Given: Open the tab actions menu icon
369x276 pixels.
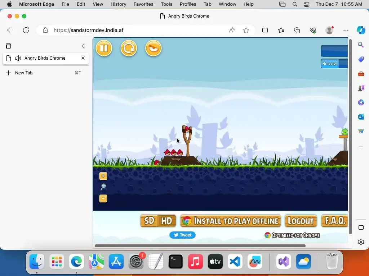Looking at the screenshot, I should point(9,46).
